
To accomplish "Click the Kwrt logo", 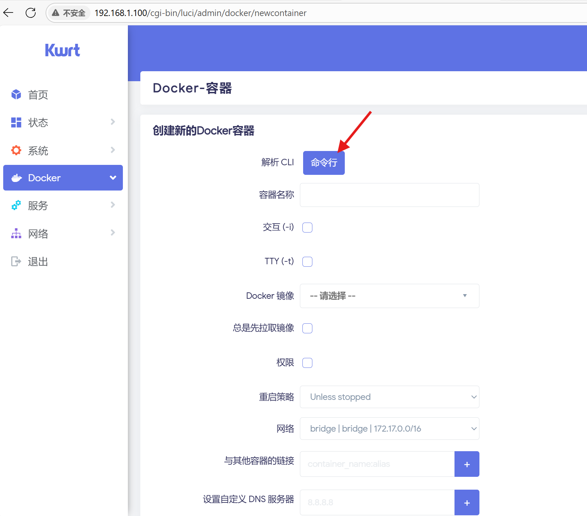I will coord(63,50).
